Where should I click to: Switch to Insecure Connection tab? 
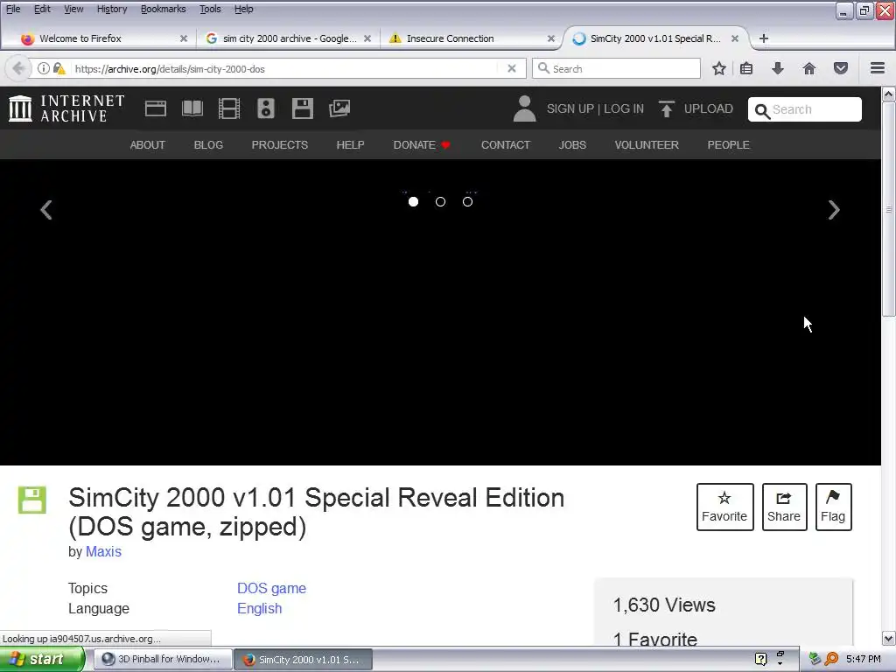click(472, 38)
